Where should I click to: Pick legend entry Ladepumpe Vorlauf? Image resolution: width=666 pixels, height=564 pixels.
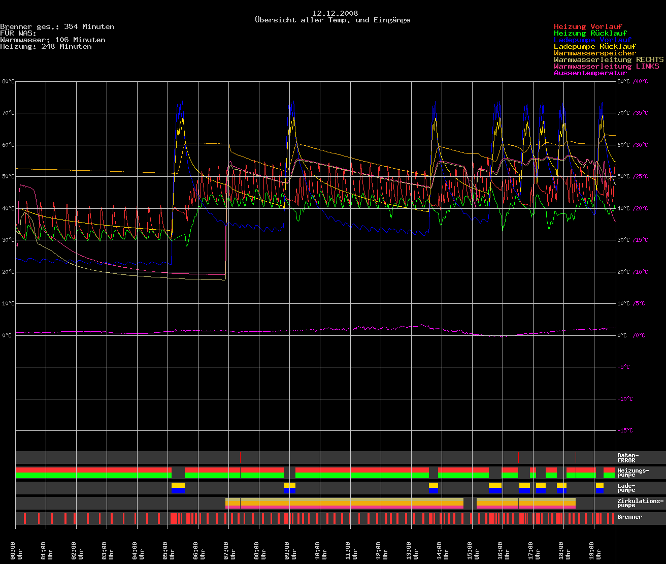point(592,40)
